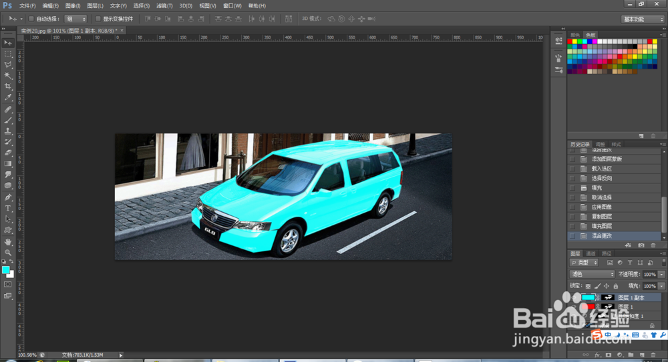
Task: Enable the 显示变换控件 checkbox
Action: [x=98, y=19]
